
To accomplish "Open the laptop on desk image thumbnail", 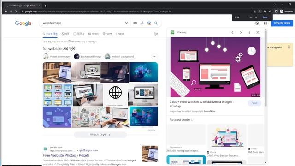I will point(57,73).
